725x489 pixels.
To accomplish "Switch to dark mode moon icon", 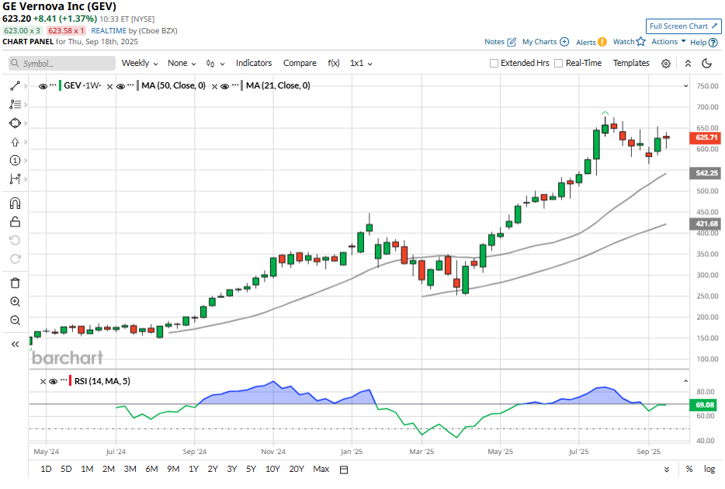I will point(706,64).
